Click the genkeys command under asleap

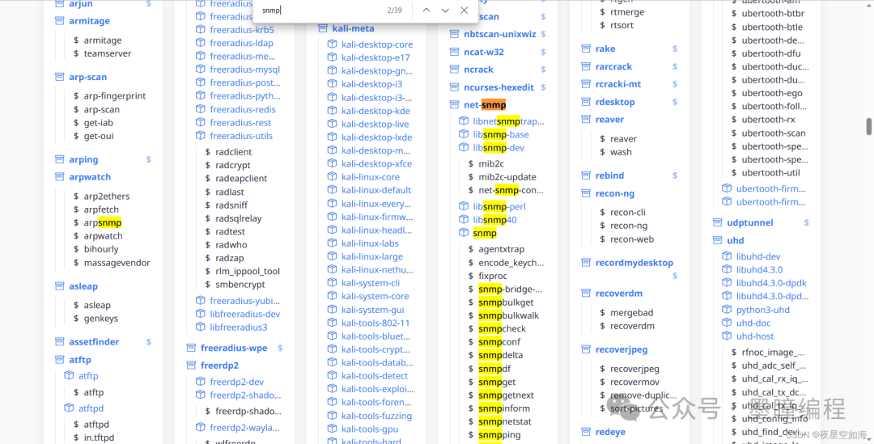[x=101, y=318]
